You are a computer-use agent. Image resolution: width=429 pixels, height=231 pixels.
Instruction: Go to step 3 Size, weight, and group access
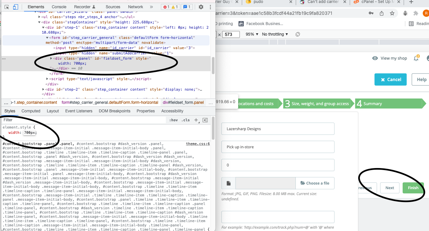point(319,103)
